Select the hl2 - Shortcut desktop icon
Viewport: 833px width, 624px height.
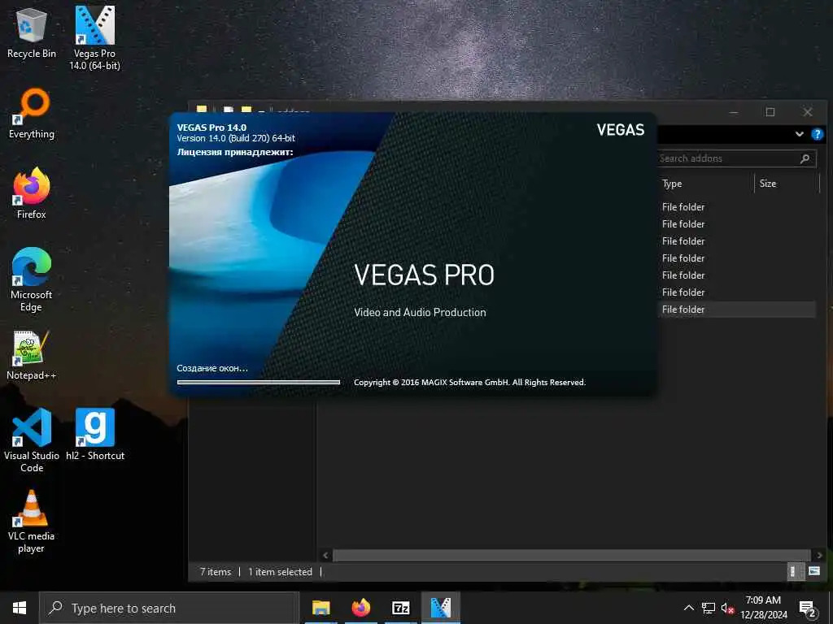coord(95,434)
